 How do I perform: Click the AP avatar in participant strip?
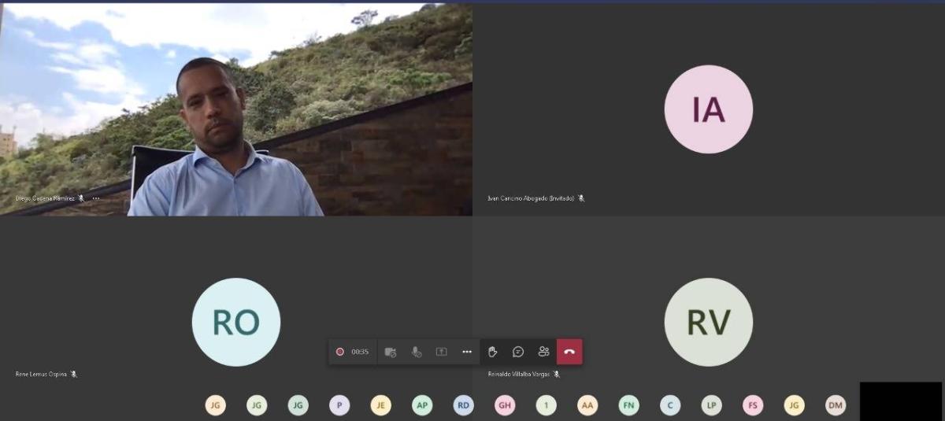[x=422, y=405]
